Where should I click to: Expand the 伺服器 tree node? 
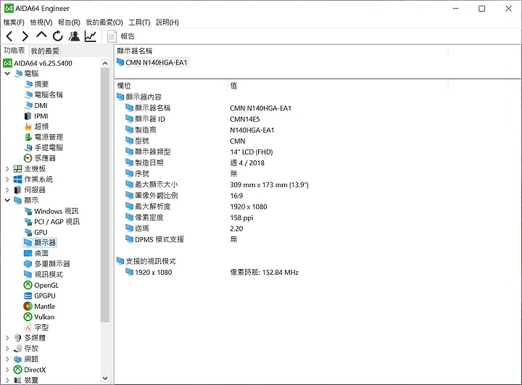click(x=7, y=190)
